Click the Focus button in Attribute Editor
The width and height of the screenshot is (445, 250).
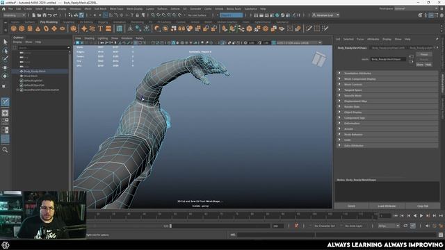[424, 54]
